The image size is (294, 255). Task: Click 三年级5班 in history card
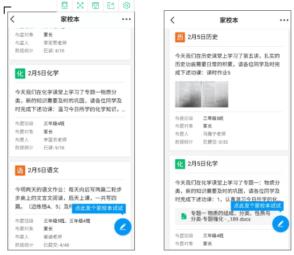pyautogui.click(x=213, y=118)
